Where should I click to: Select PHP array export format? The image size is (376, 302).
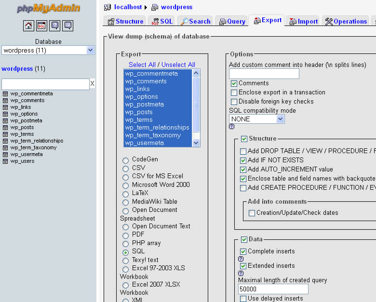pos(126,244)
